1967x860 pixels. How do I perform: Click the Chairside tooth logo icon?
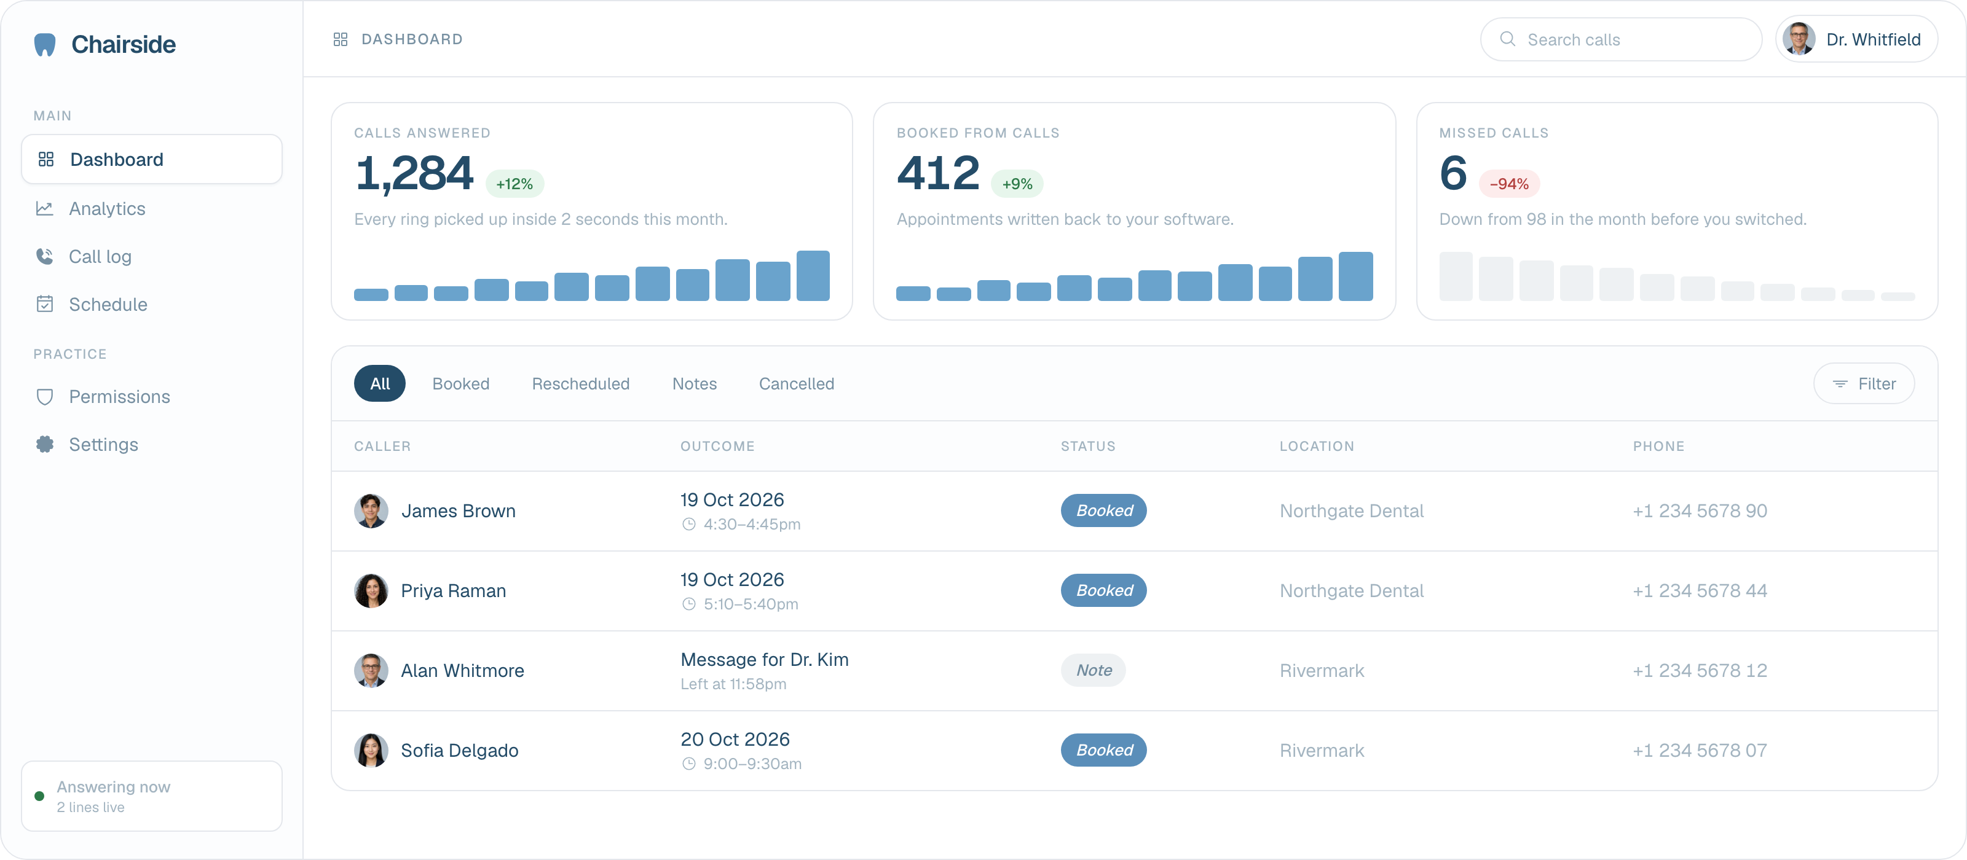(x=45, y=44)
